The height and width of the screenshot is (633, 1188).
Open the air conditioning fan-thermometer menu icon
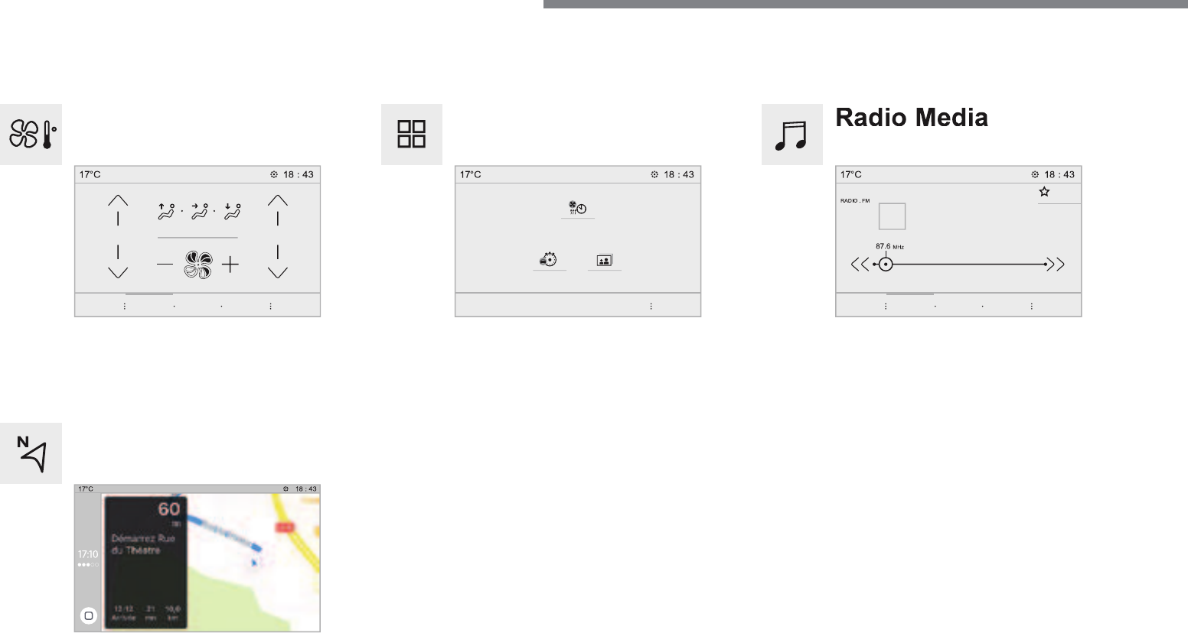(x=31, y=135)
